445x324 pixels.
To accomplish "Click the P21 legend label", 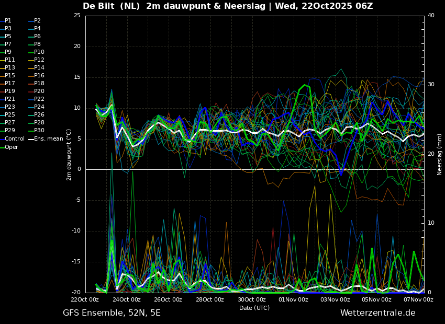I will pos(10,99).
